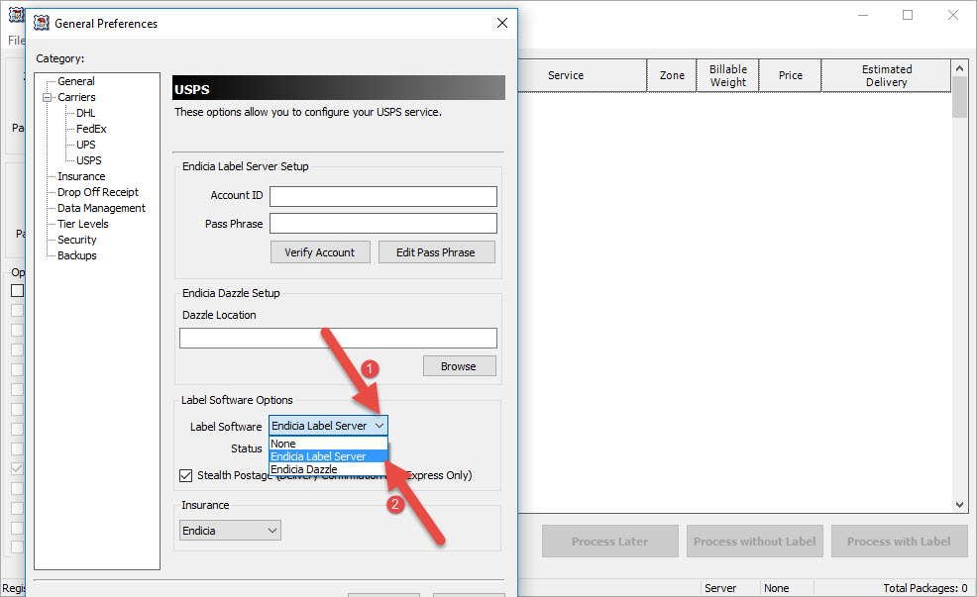
Task: Select USPS in the Carriers tree
Action: coord(88,160)
